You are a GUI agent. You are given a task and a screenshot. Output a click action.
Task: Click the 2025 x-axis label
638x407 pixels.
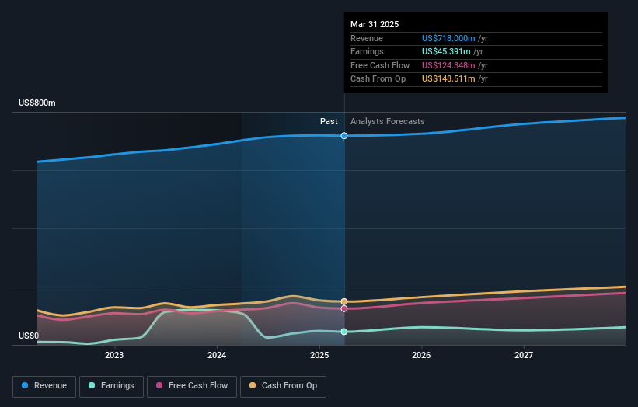coord(319,356)
